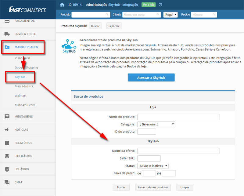
Task: Focus the Nome do produto field
Action: (x=178, y=117)
